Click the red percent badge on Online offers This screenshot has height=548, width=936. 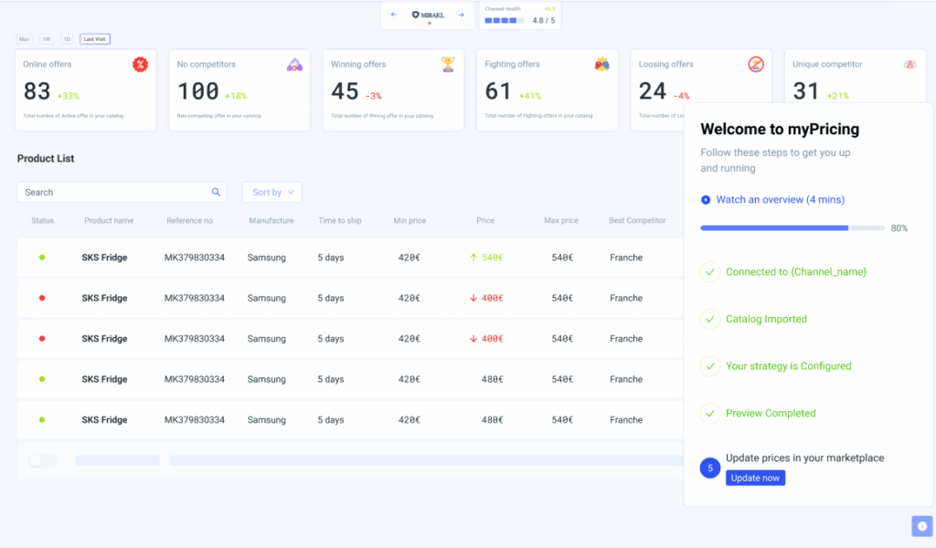[x=140, y=65]
